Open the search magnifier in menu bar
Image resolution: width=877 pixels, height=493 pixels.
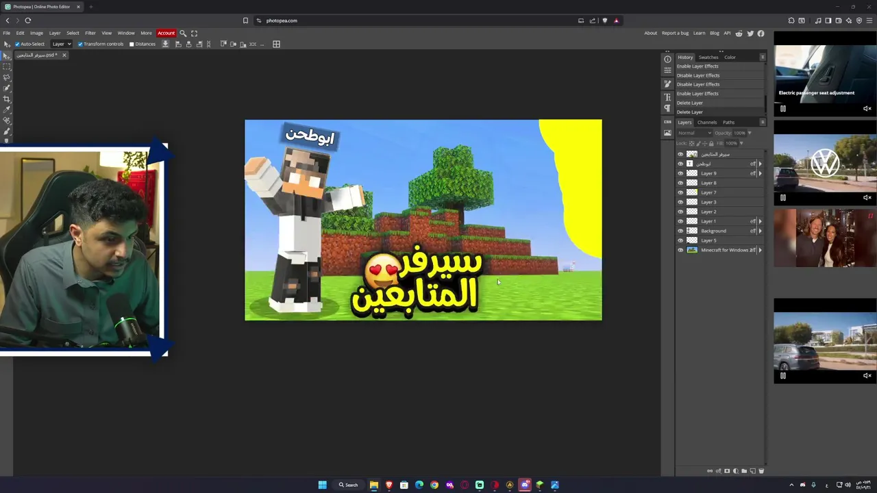183,33
